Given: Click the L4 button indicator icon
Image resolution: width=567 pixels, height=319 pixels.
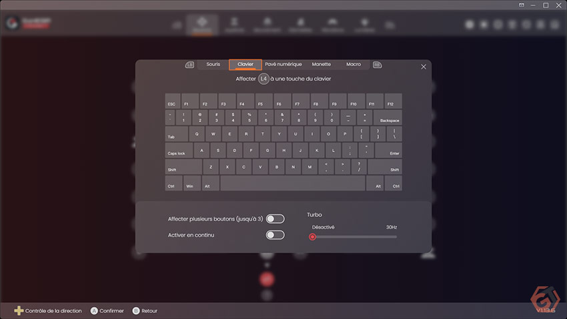Looking at the screenshot, I should [x=263, y=79].
